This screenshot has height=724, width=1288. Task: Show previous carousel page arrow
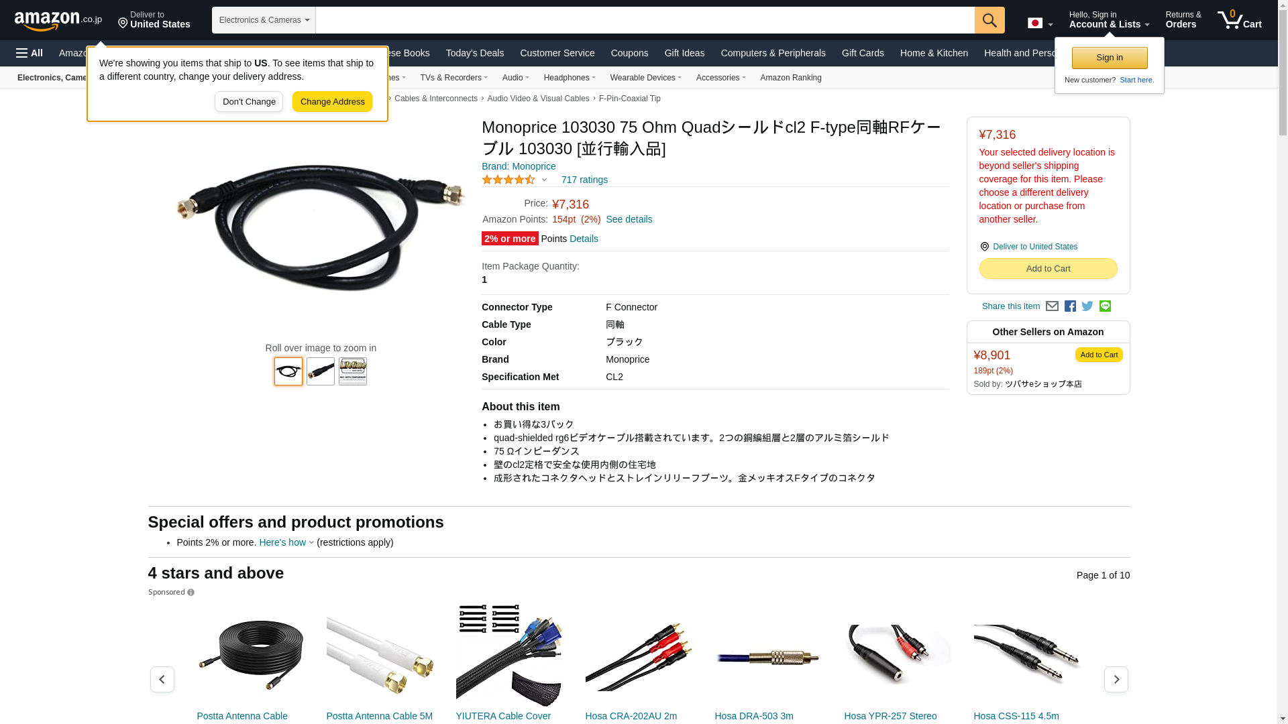coord(162,679)
